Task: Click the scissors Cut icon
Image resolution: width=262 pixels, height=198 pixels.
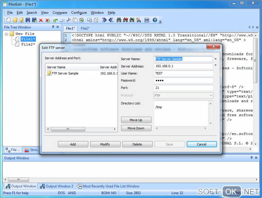Action: pos(69,20)
